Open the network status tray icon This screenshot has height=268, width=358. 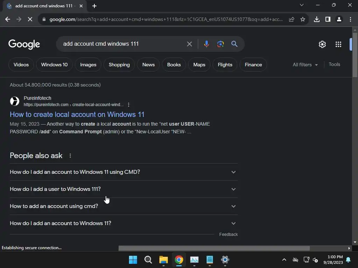coord(306,260)
